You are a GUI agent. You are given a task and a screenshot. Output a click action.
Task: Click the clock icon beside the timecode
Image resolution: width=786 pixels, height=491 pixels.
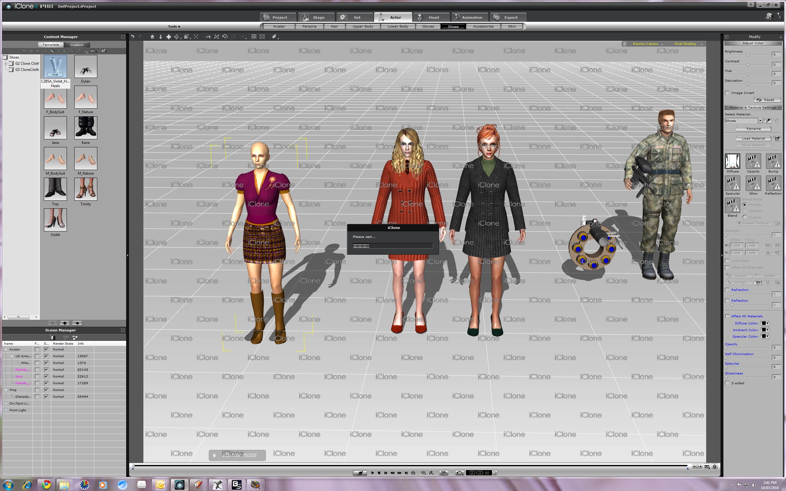(x=495, y=473)
